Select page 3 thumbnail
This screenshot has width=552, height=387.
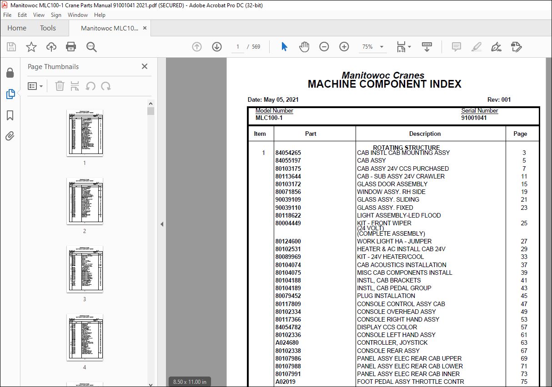pos(85,269)
